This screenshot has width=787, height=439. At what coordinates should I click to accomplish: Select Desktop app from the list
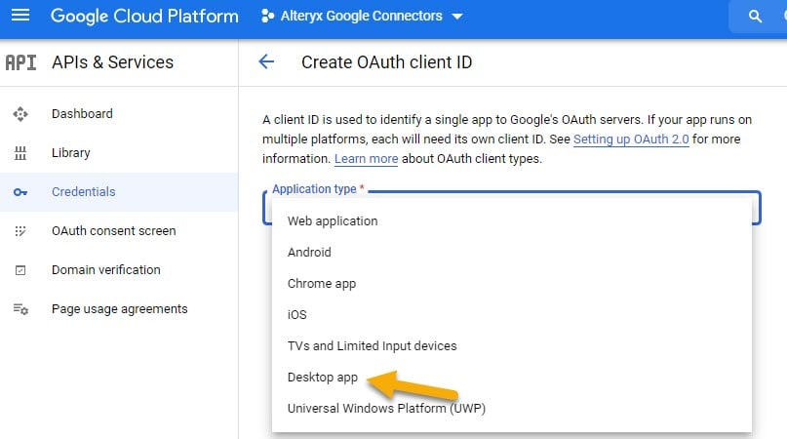(323, 378)
